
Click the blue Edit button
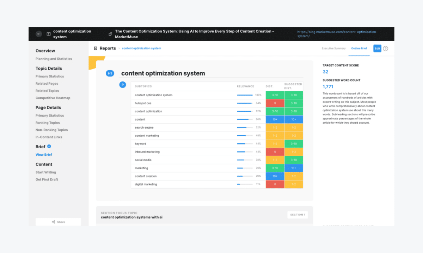tap(377, 48)
